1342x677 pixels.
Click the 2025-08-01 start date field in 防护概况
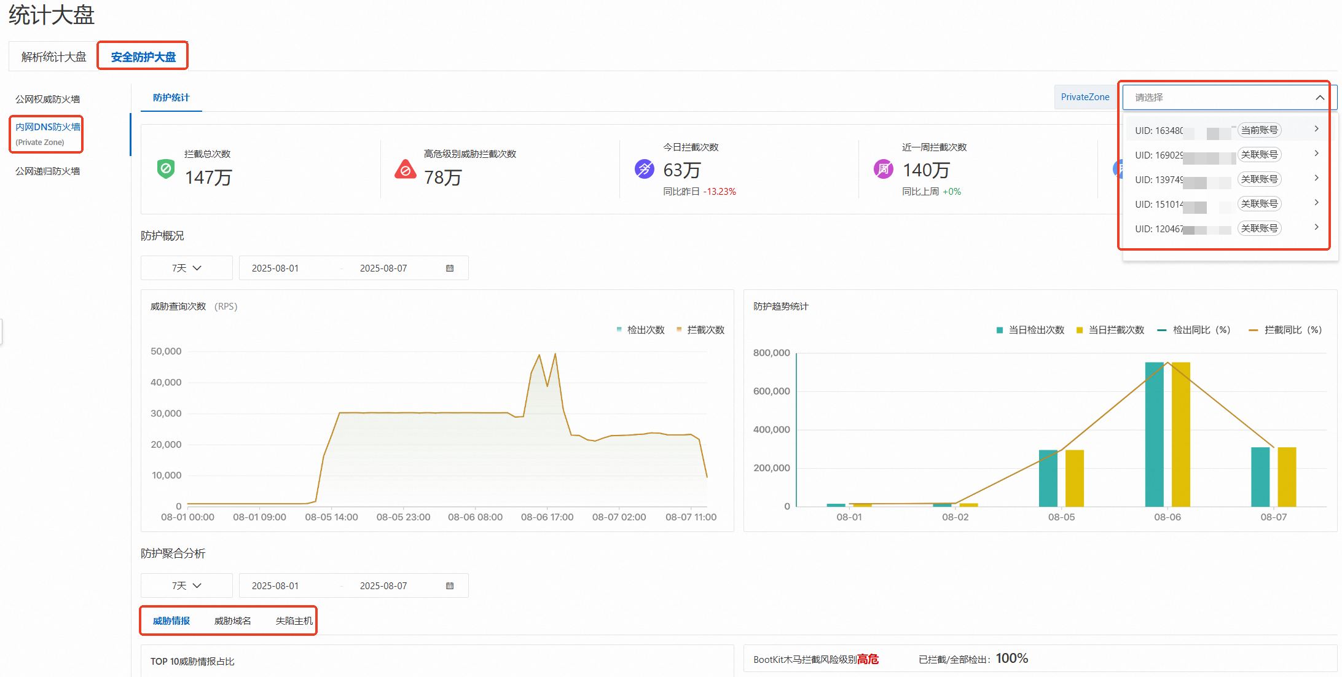[x=275, y=268]
